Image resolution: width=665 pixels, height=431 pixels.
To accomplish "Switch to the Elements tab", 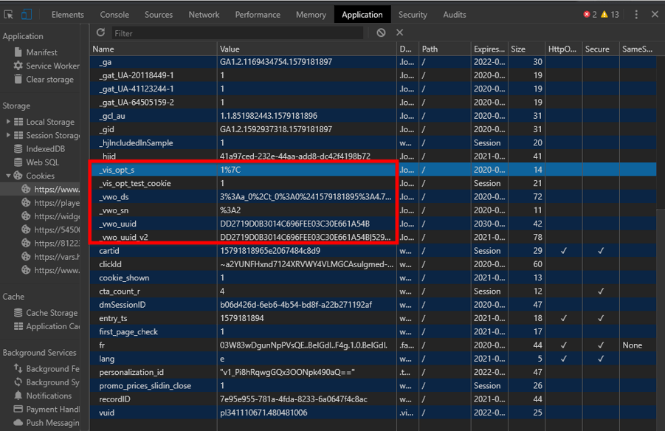I will [67, 15].
